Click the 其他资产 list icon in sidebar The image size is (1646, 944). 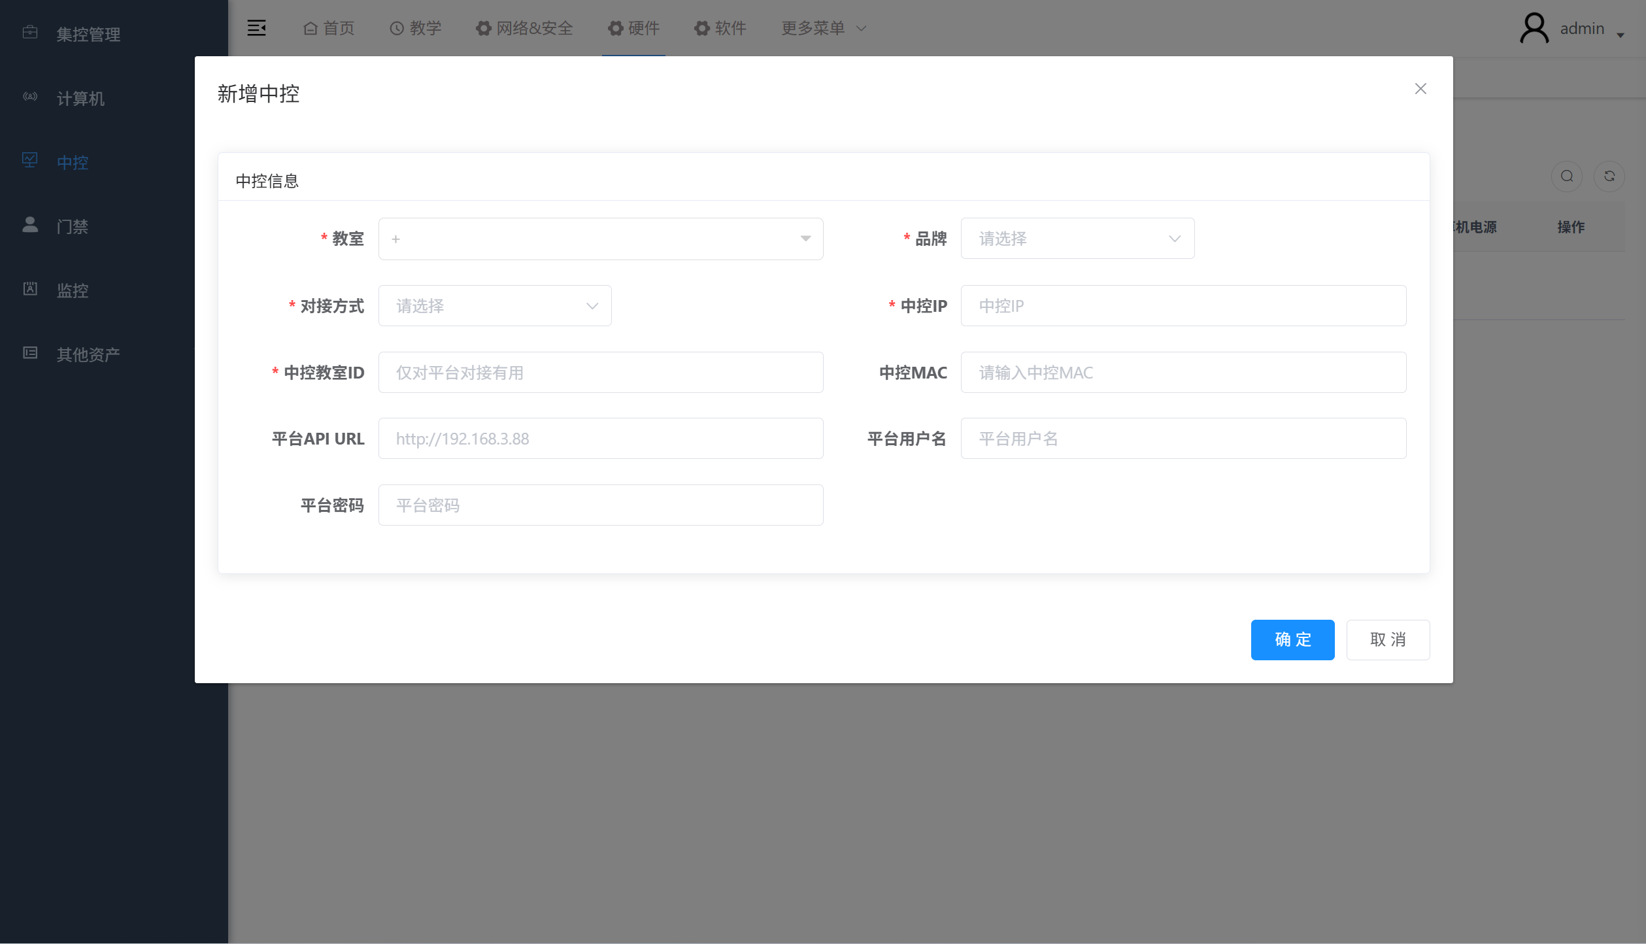tap(30, 352)
